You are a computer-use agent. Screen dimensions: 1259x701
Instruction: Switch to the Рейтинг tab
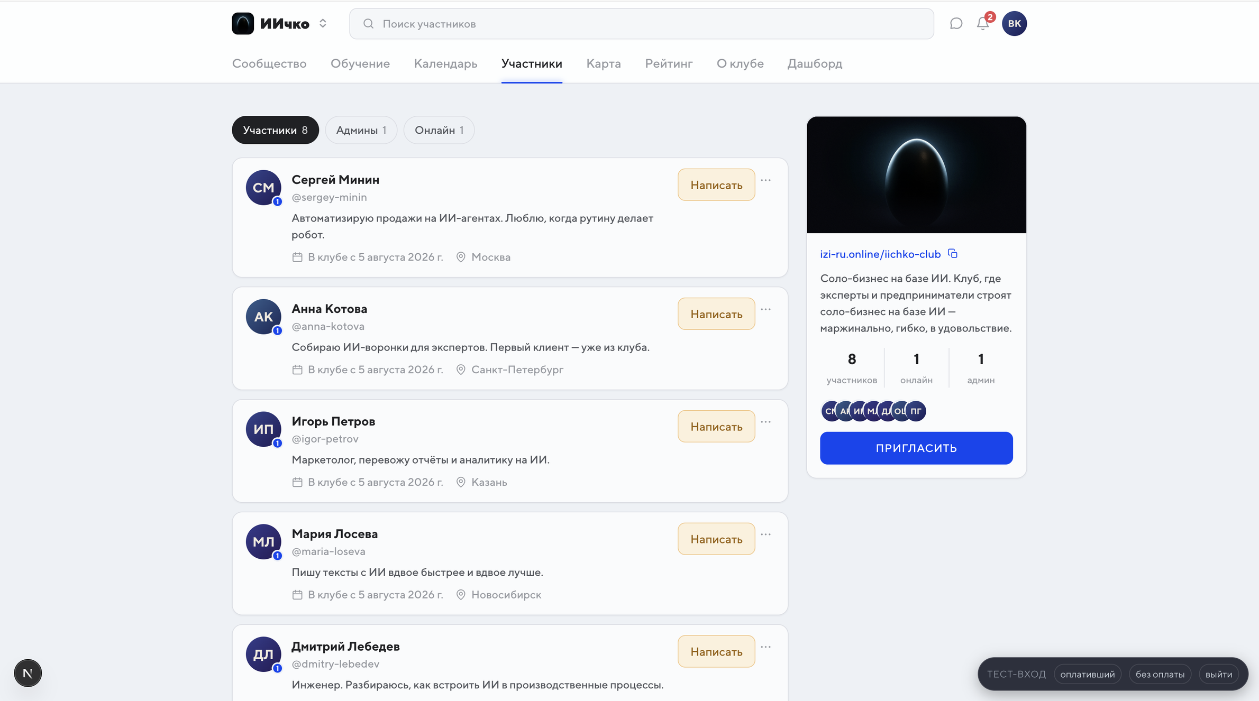coord(669,63)
